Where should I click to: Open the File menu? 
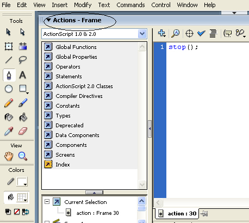coord(6,5)
